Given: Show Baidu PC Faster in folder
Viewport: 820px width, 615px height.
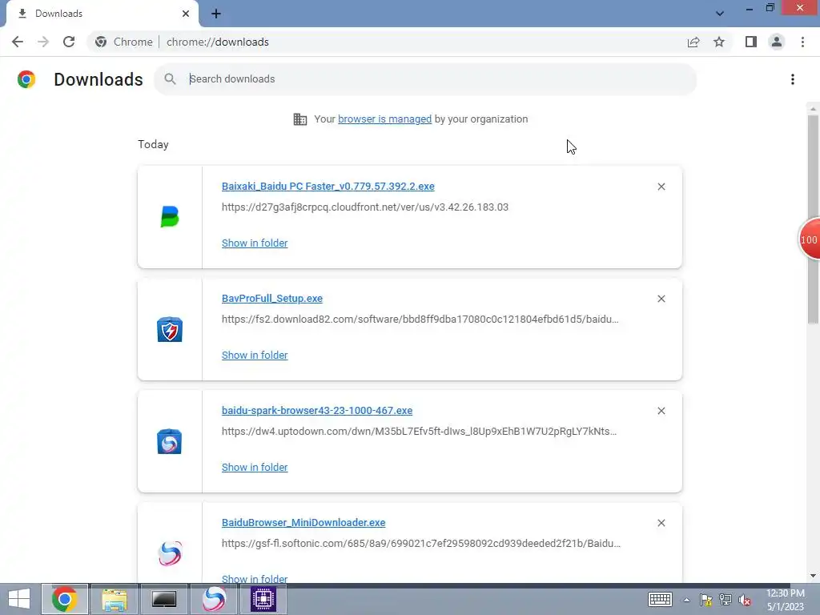Looking at the screenshot, I should point(255,243).
